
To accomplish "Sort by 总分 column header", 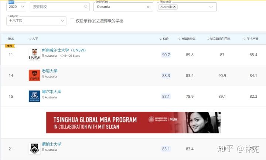I will pyautogui.click(x=164, y=39).
